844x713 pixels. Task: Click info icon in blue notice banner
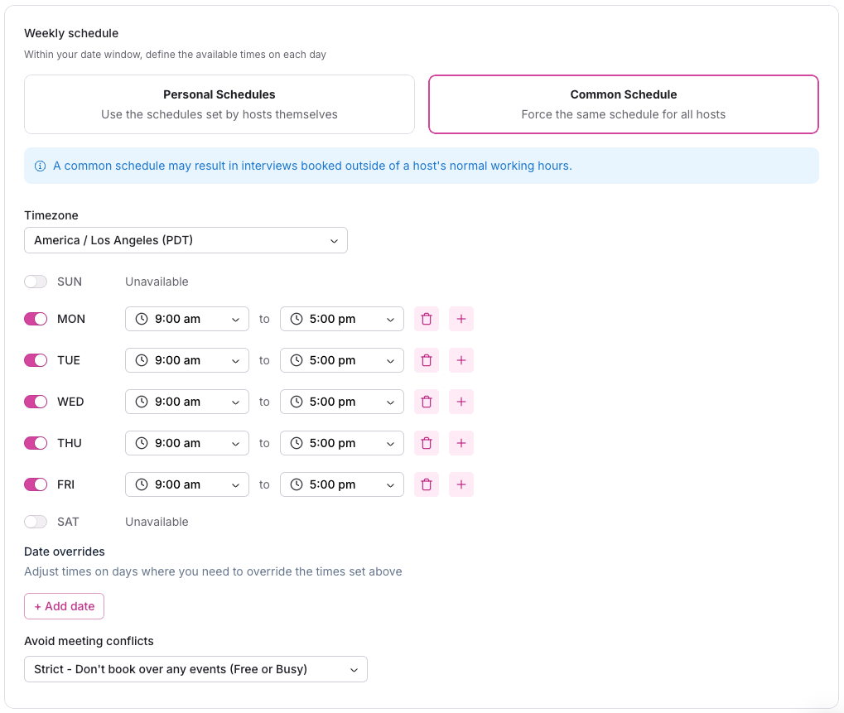tap(40, 166)
